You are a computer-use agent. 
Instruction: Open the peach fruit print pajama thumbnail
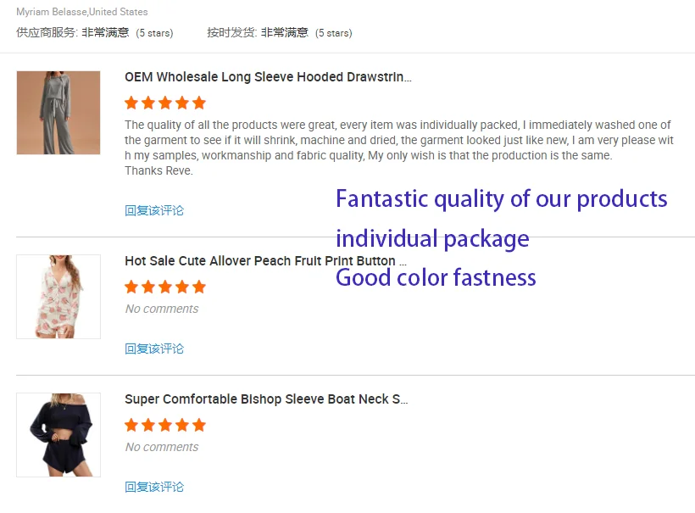pos(58,297)
